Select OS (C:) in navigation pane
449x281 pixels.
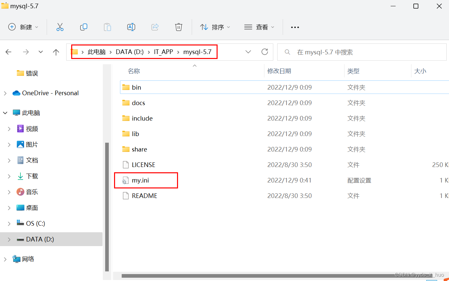click(36, 224)
